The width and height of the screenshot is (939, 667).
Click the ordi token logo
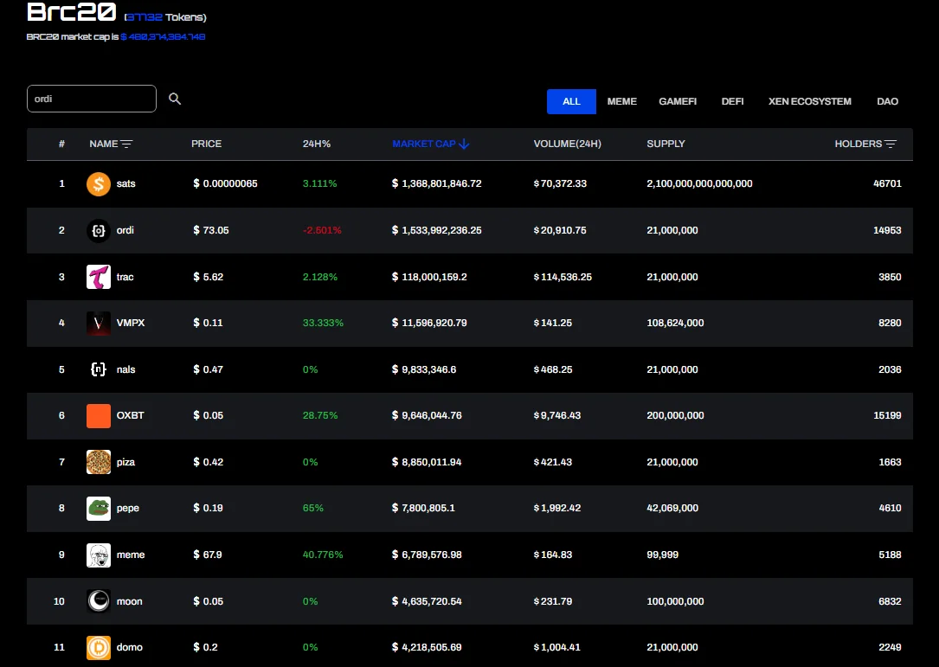point(99,231)
